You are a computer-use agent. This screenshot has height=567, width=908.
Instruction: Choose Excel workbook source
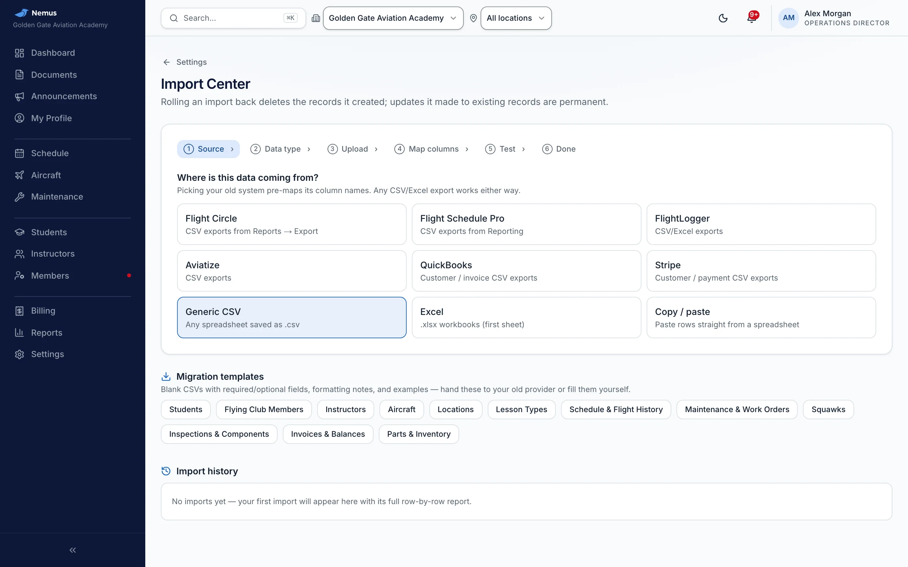click(526, 318)
